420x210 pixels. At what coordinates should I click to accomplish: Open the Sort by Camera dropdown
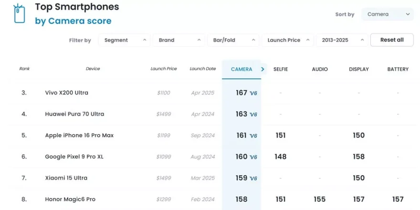coord(388,14)
